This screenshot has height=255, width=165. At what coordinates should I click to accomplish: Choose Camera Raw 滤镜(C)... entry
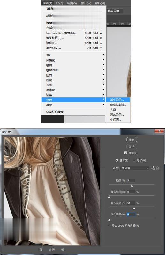(x=74, y=33)
